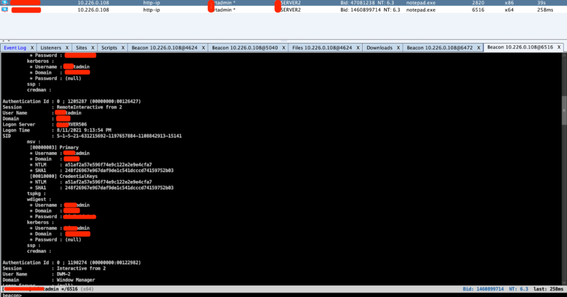Open the Files 10.226.0.108@4624 tab
Viewport: 567px width, 297px height.
[x=322, y=48]
